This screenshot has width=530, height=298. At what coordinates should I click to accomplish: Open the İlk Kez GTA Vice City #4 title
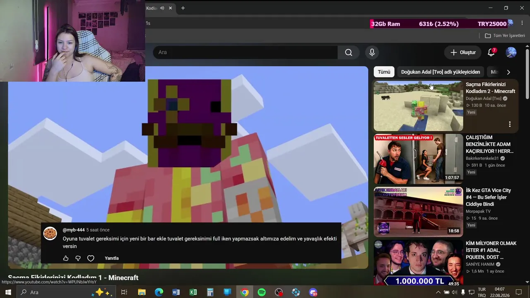489,197
